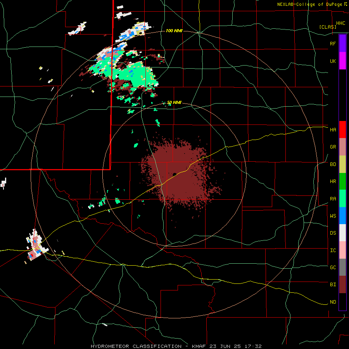Image resolution: width=349 pixels, height=349 pixels.
Task: Click the RA legend label
Action: pyautogui.click(x=333, y=199)
